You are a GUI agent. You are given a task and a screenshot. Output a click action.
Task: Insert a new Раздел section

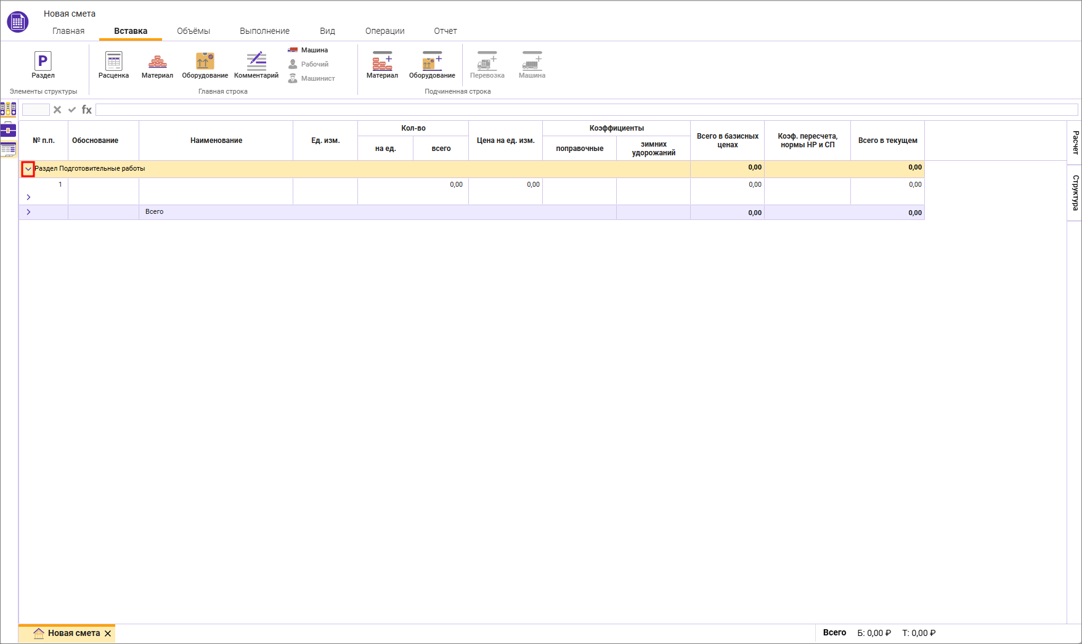(x=43, y=65)
